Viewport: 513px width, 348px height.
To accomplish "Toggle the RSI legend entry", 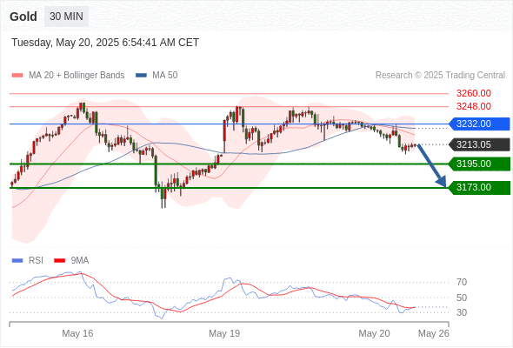I will tap(28, 261).
